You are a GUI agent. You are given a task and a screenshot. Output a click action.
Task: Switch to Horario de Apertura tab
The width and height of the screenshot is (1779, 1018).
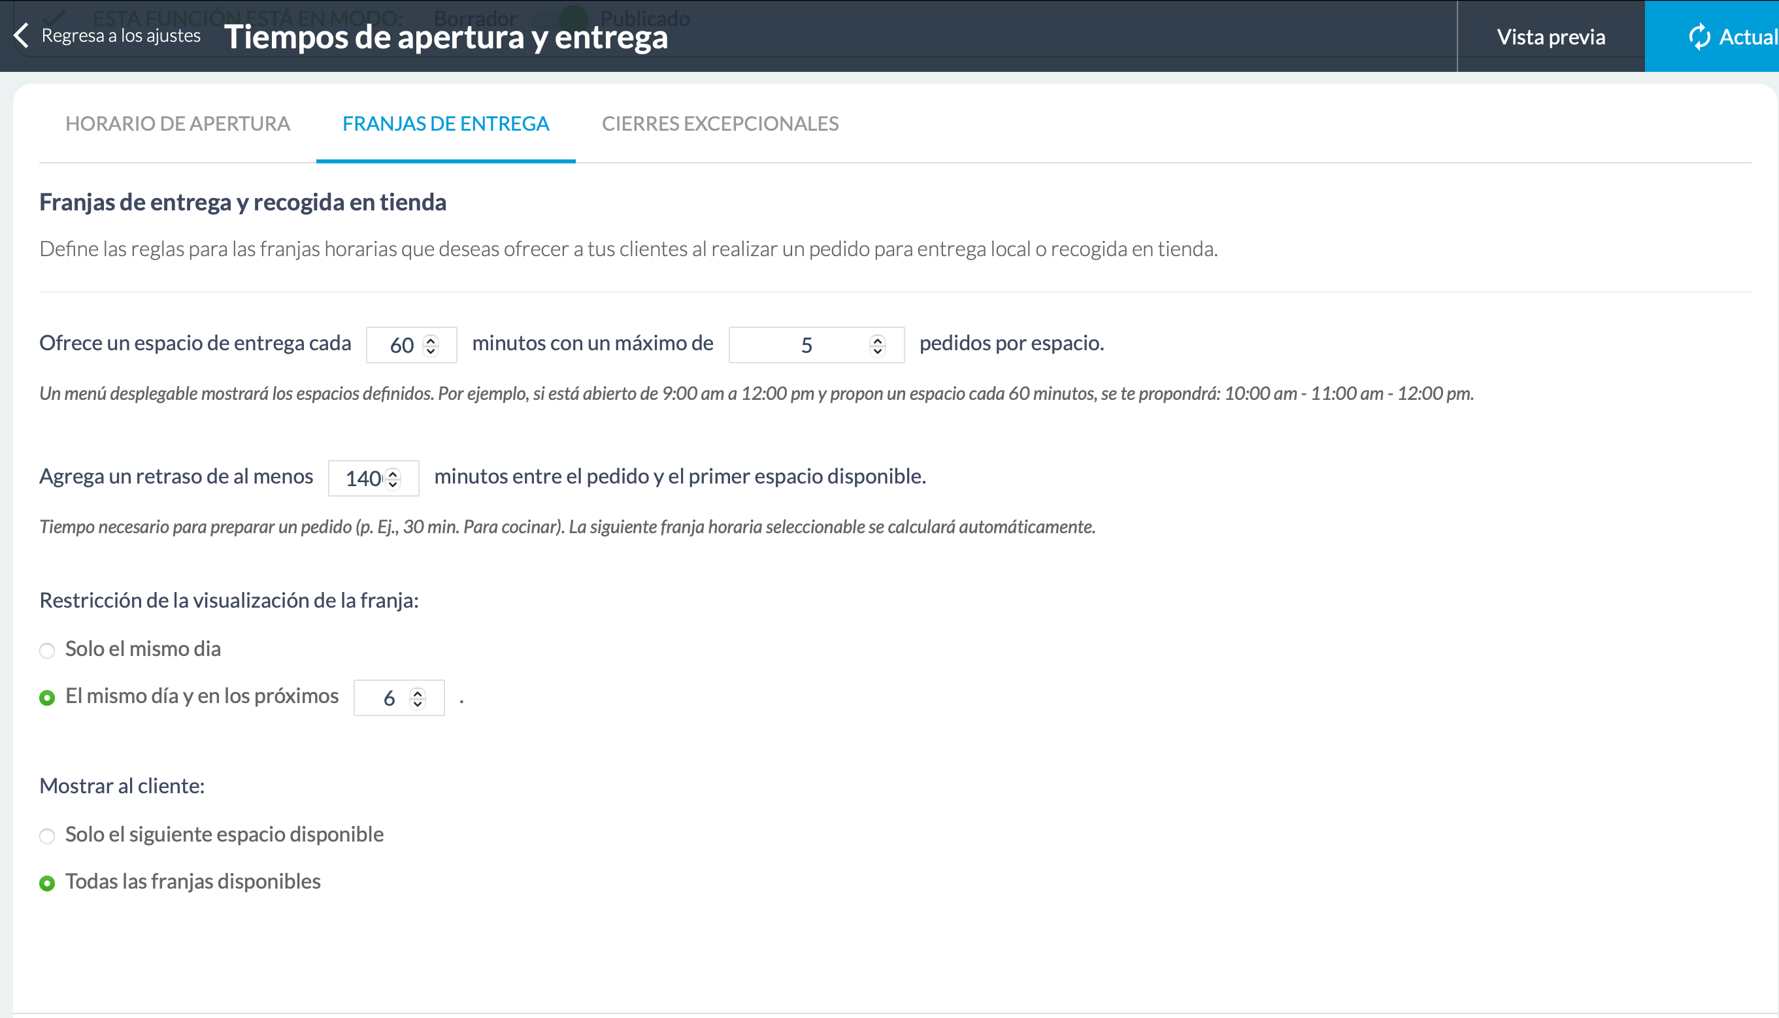(x=178, y=123)
